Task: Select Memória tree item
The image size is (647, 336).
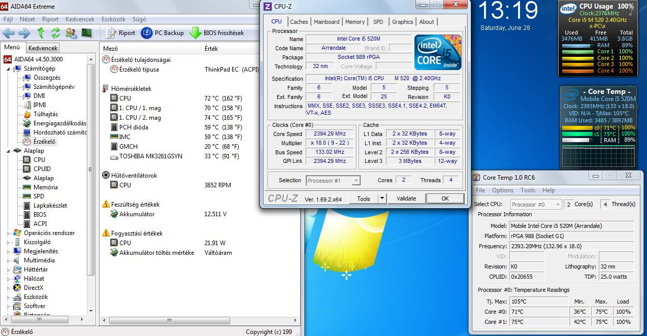Action: point(46,187)
